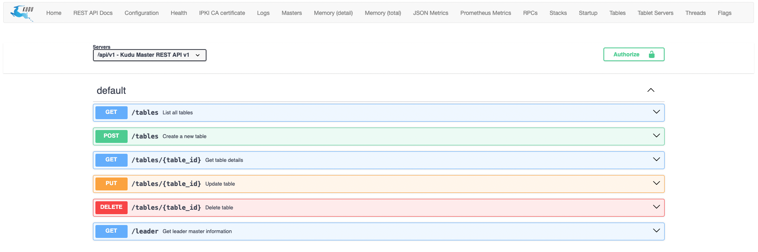Expand the DELETE table row chevron

[656, 207]
